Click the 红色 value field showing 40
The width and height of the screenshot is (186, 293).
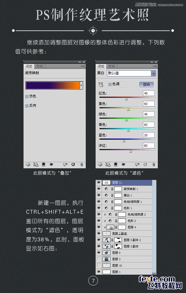pos(149,93)
